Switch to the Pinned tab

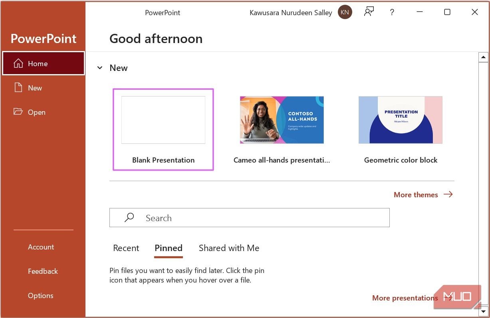pos(169,248)
